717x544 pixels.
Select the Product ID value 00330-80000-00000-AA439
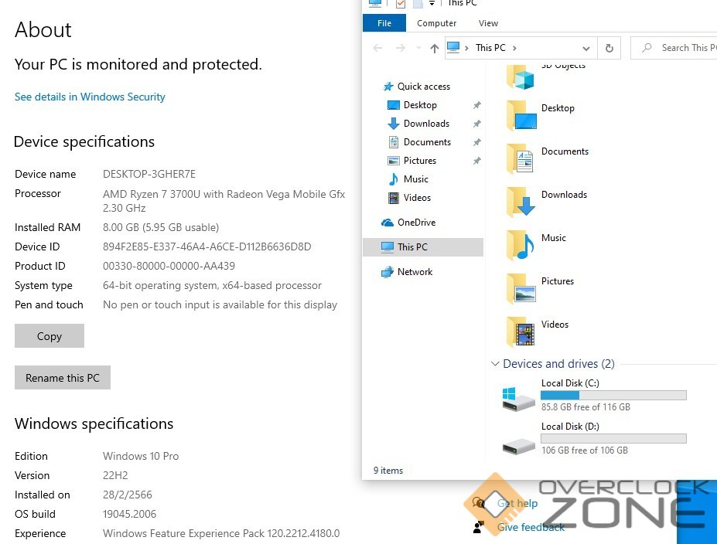169,266
